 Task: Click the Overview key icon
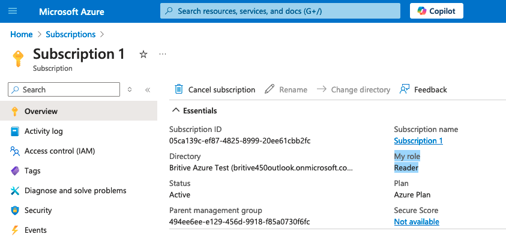pos(15,111)
